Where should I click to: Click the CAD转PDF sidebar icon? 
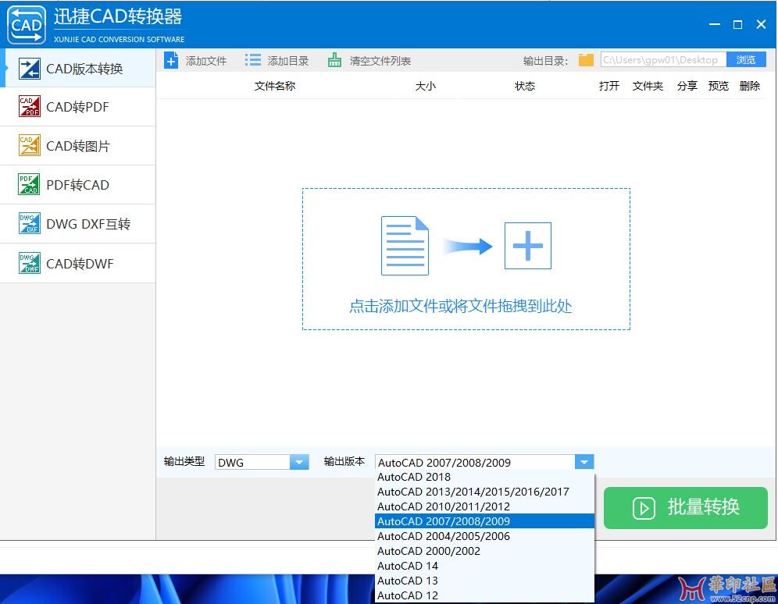[x=29, y=107]
